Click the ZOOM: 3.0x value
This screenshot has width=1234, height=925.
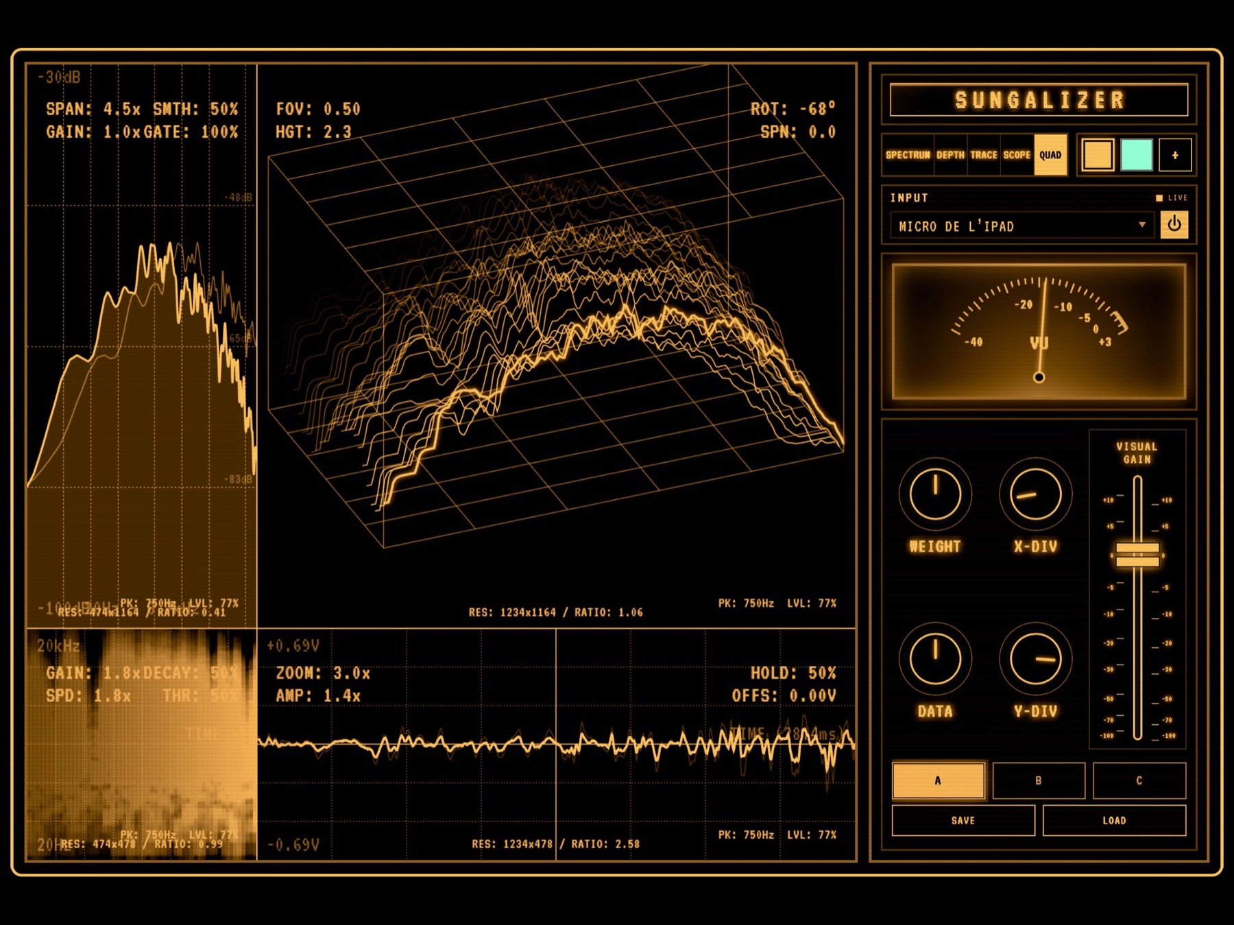(323, 673)
